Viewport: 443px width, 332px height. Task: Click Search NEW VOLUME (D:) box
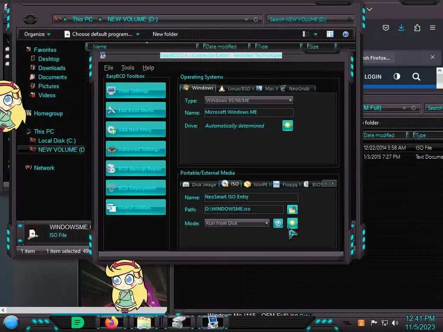[310, 19]
